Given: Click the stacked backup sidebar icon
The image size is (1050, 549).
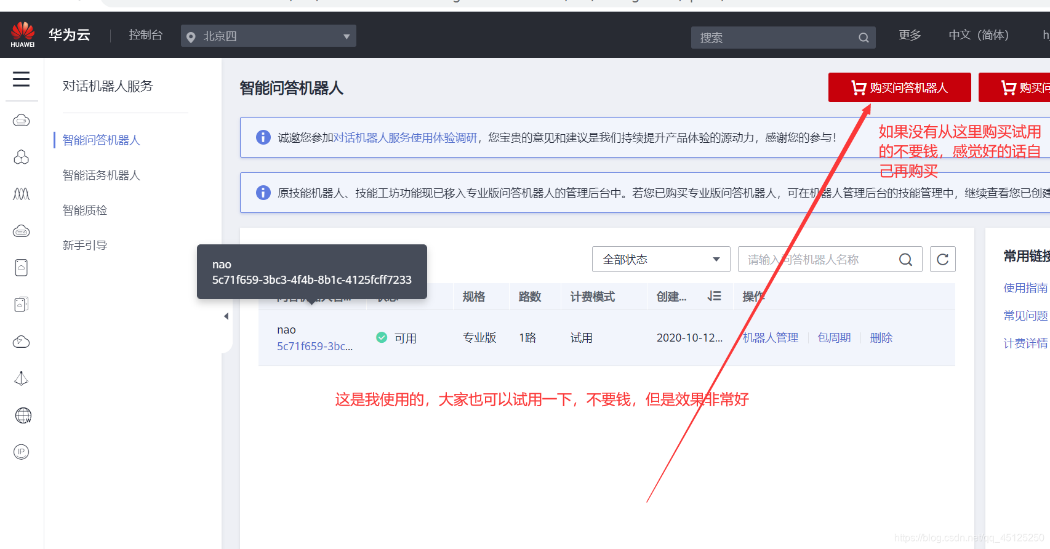Looking at the screenshot, I should [x=22, y=304].
